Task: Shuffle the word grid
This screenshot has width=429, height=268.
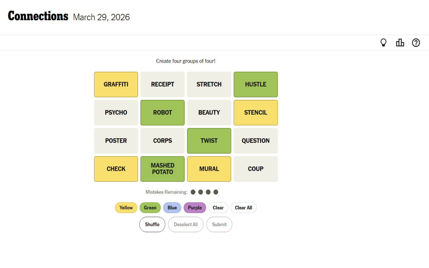Action: pos(152,224)
